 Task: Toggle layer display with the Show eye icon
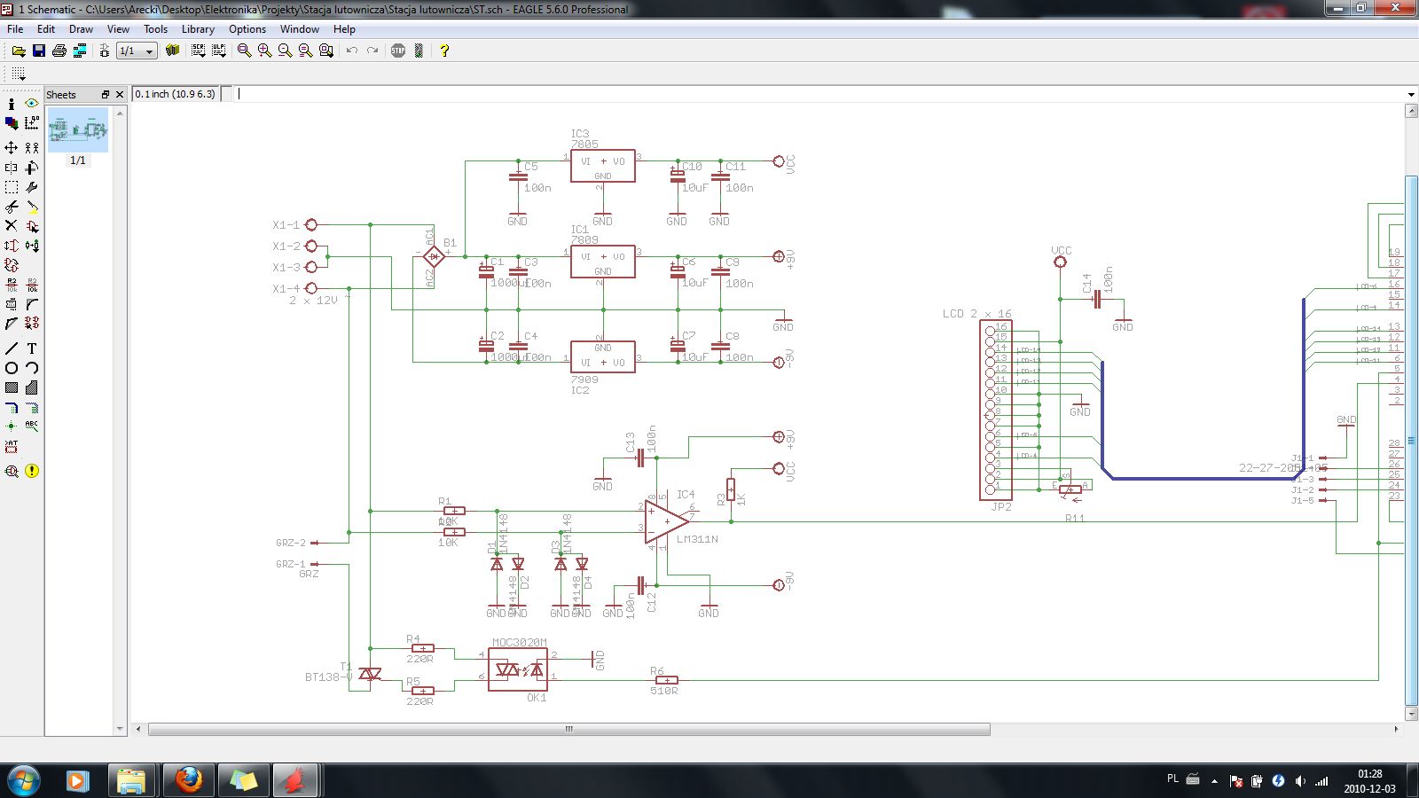click(32, 103)
